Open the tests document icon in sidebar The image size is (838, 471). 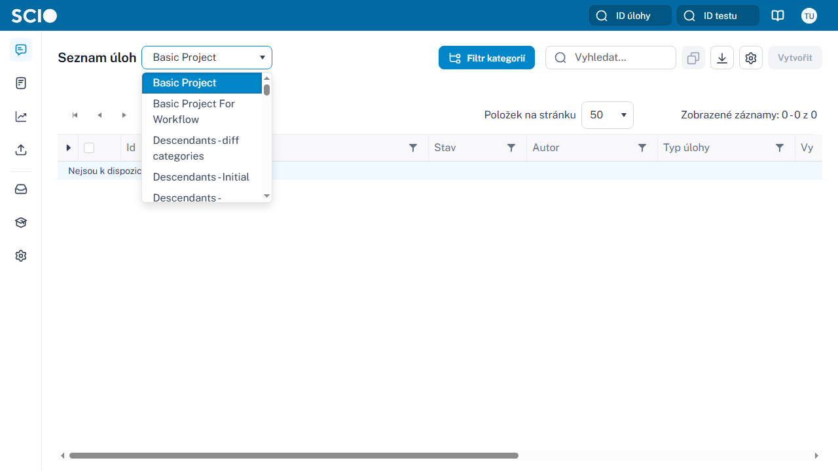21,83
